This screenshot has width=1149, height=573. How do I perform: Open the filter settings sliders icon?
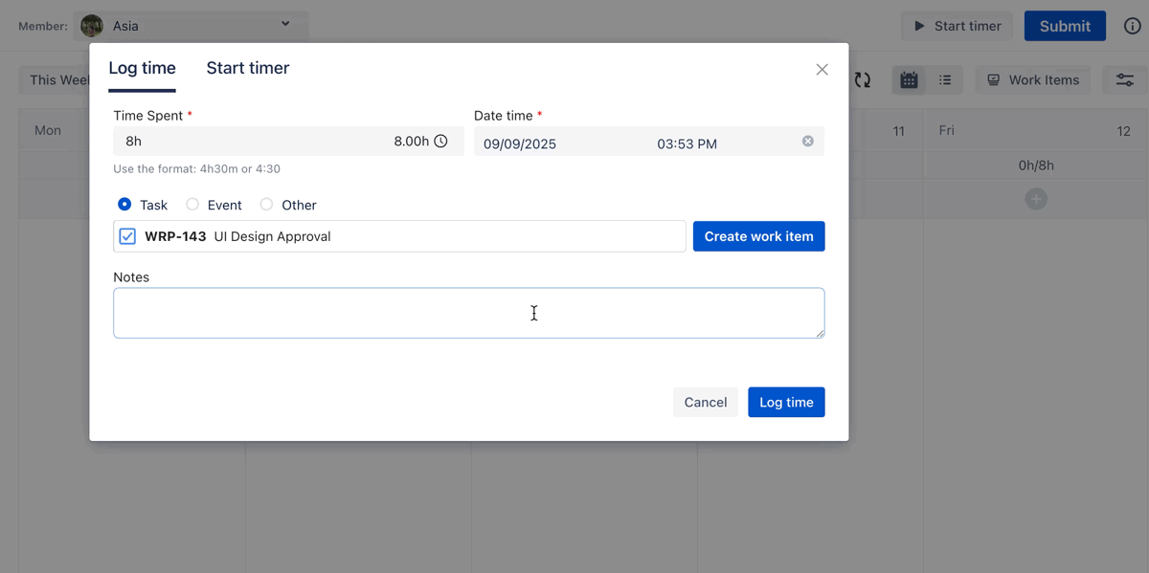(1124, 80)
